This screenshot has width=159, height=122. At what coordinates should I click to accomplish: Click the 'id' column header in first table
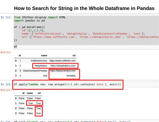point(20,55)
